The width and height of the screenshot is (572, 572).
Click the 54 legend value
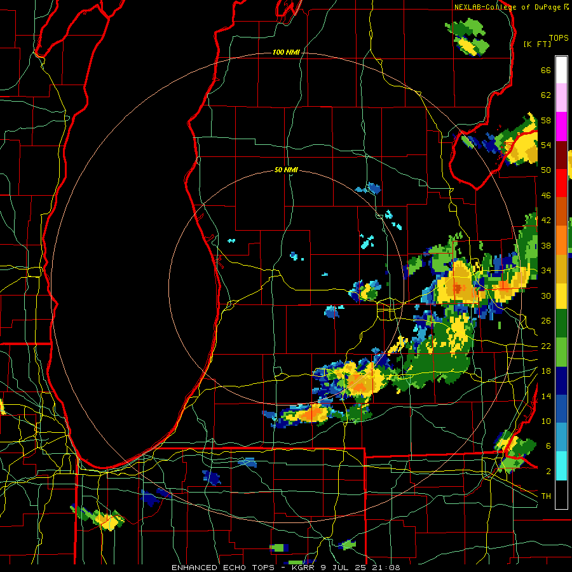[546, 145]
